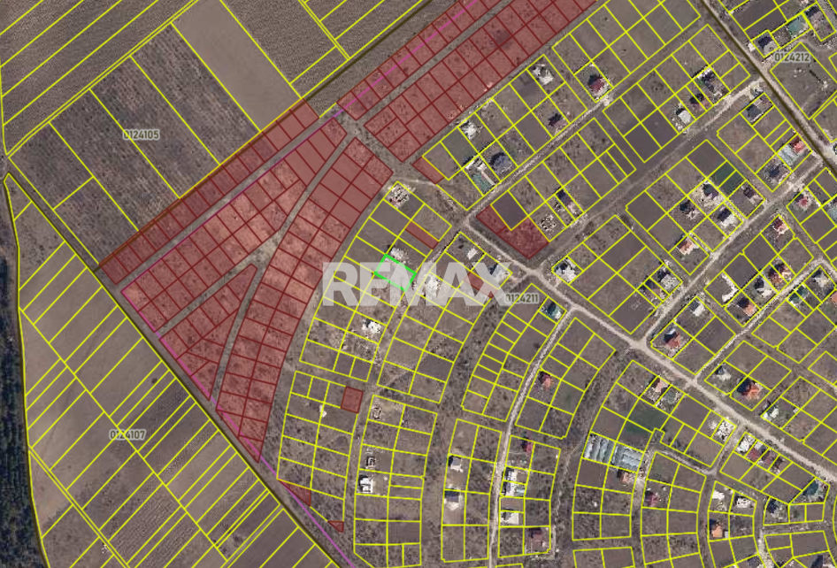Click the 0124211 cadastral label
The height and width of the screenshot is (568, 837).
pyautogui.click(x=522, y=299)
